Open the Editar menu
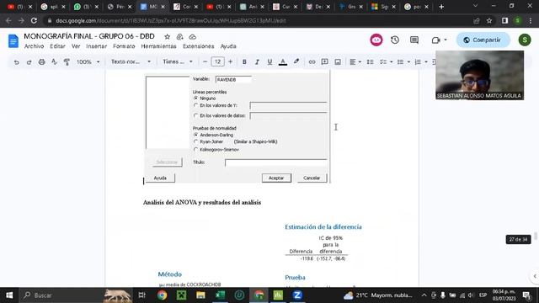The height and width of the screenshot is (303, 539). (x=57, y=46)
